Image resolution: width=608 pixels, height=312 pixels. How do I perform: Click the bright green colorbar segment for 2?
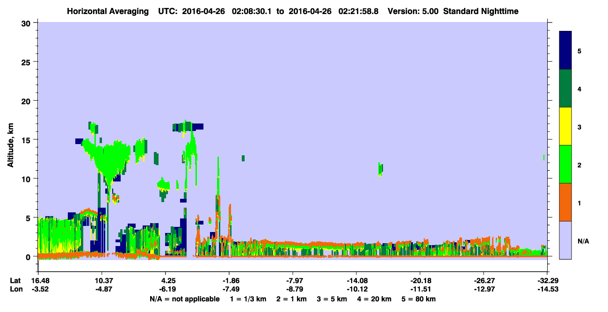[565, 164]
